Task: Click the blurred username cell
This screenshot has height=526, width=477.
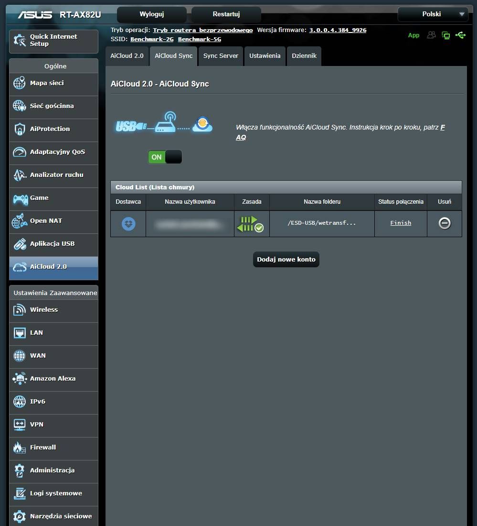Action: point(190,224)
